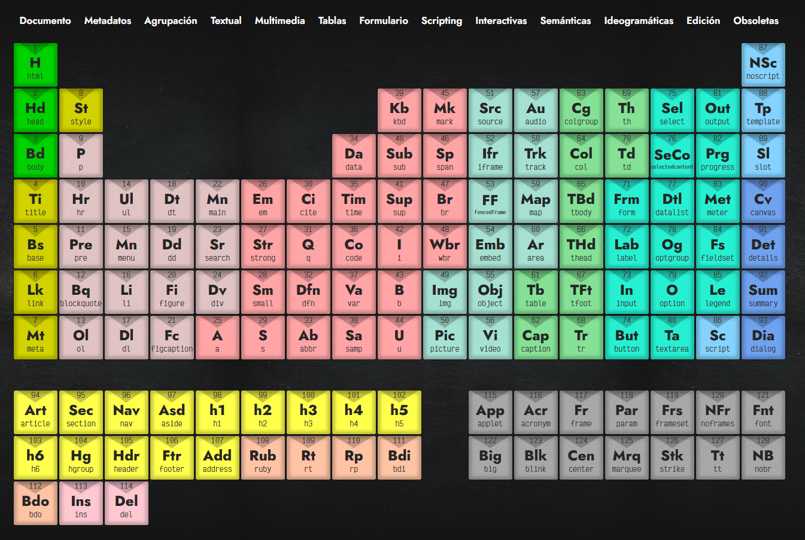The height and width of the screenshot is (540, 805).
Task: Click the But button element tile
Action: [627, 338]
